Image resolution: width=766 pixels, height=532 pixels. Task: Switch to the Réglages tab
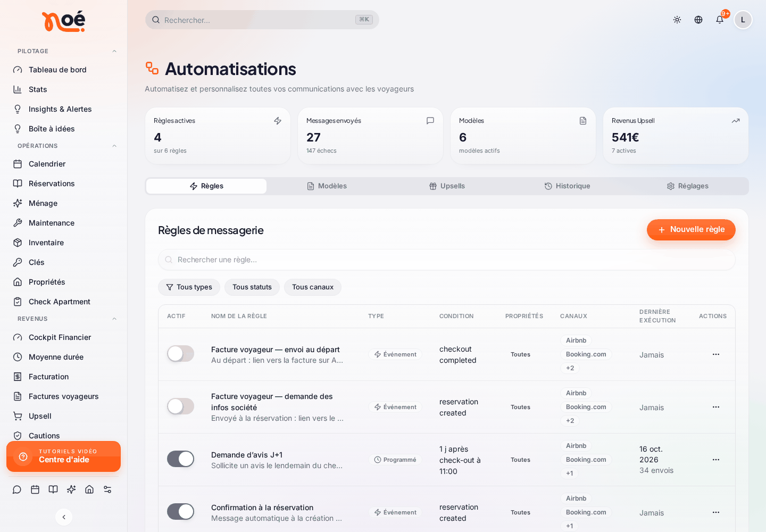687,186
